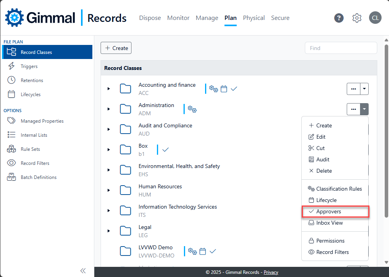
Task: Click the ellipsis button for Administration row
Action: [353, 109]
